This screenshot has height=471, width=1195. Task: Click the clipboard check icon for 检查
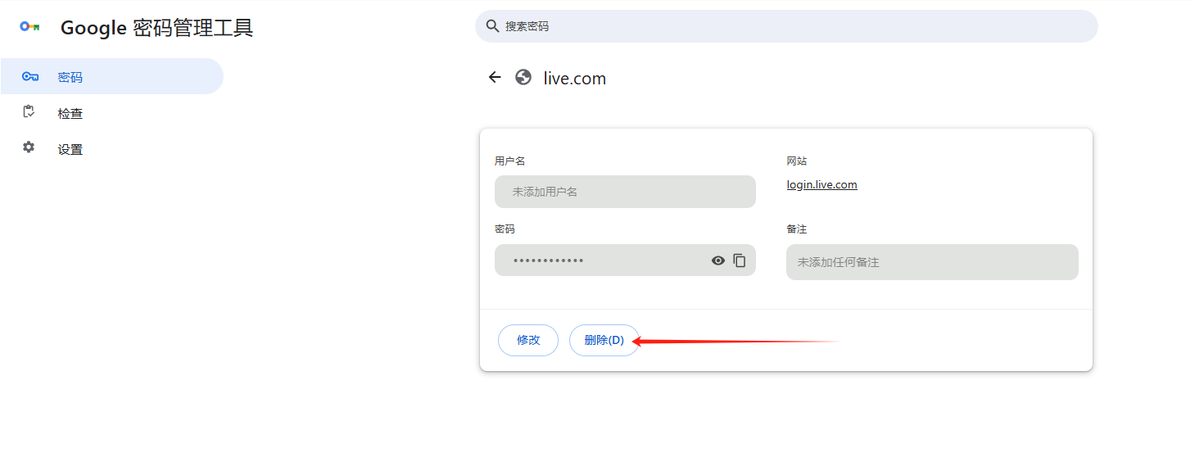29,112
